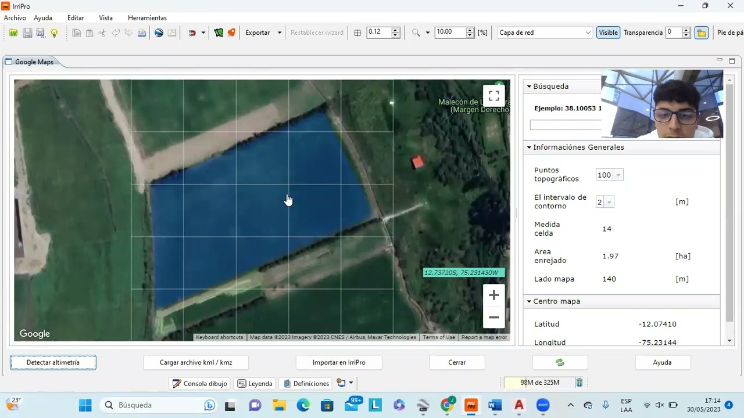Viewport: 744px width, 418px height.
Task: Toggle the Visible layer button
Action: pyautogui.click(x=609, y=33)
